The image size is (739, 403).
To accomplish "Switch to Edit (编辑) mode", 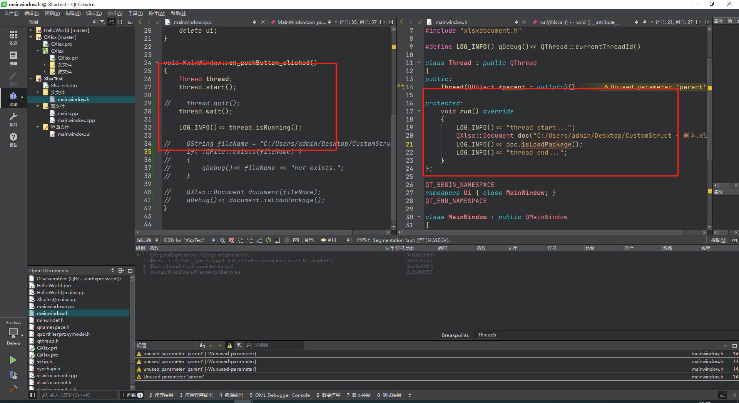I will pyautogui.click(x=13, y=58).
